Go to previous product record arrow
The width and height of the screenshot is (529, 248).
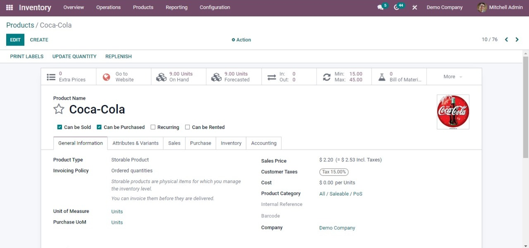click(x=506, y=40)
